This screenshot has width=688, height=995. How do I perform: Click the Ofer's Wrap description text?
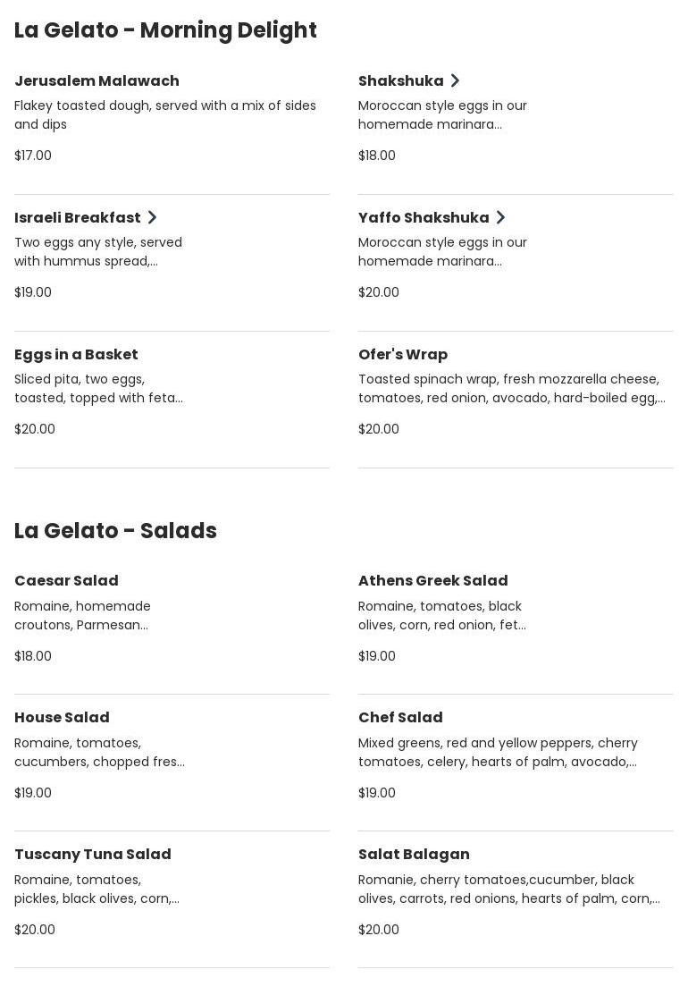511,389
